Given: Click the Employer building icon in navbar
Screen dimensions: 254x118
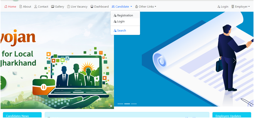Looking at the screenshot, I should tap(233, 7).
